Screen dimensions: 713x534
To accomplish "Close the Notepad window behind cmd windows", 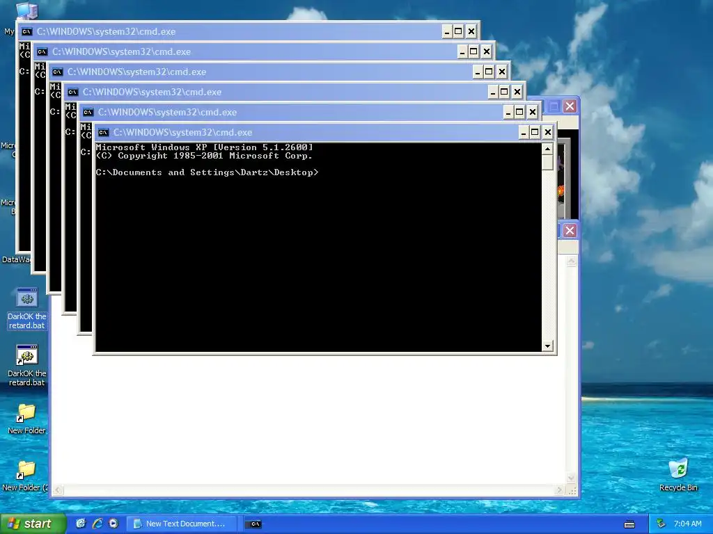I will tap(570, 231).
